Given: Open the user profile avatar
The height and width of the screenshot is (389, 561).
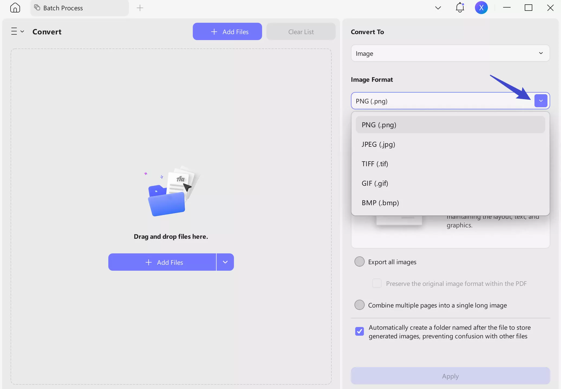Looking at the screenshot, I should [481, 8].
